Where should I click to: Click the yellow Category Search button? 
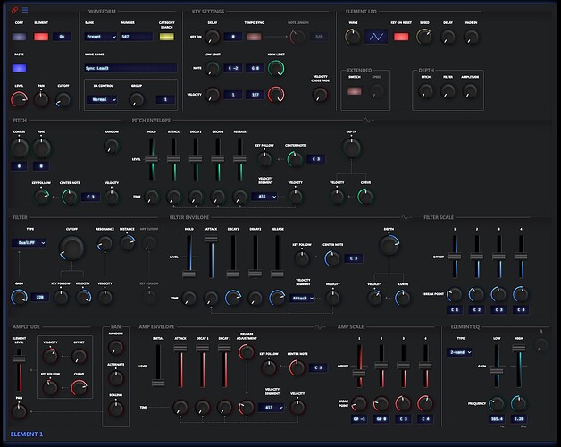pos(167,37)
